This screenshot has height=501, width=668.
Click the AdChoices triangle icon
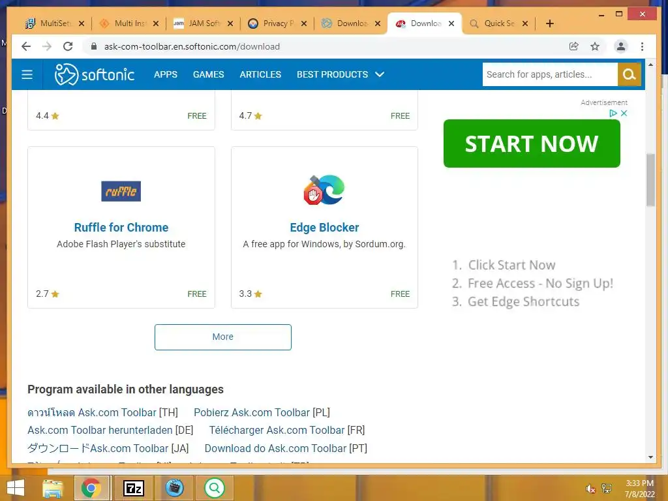pos(613,113)
